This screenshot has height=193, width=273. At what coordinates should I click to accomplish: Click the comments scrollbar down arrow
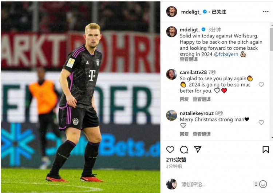click(272, 137)
